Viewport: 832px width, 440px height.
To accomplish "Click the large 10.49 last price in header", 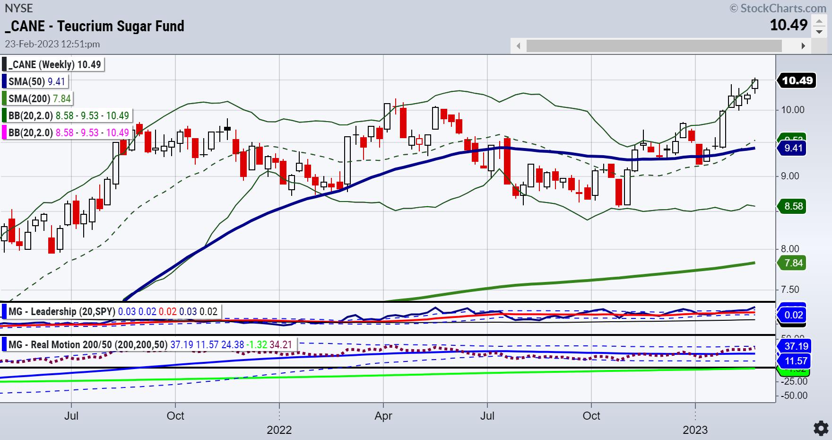I will (x=789, y=25).
